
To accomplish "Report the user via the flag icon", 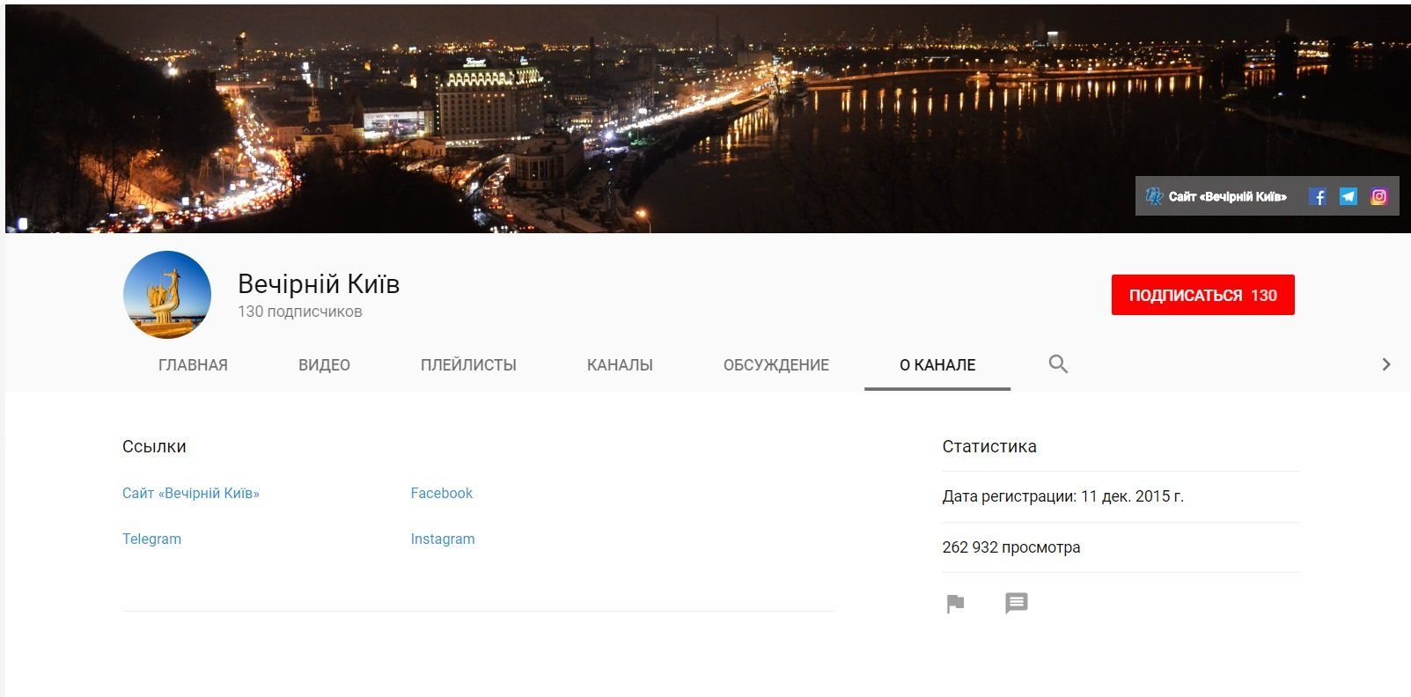I will click(955, 604).
